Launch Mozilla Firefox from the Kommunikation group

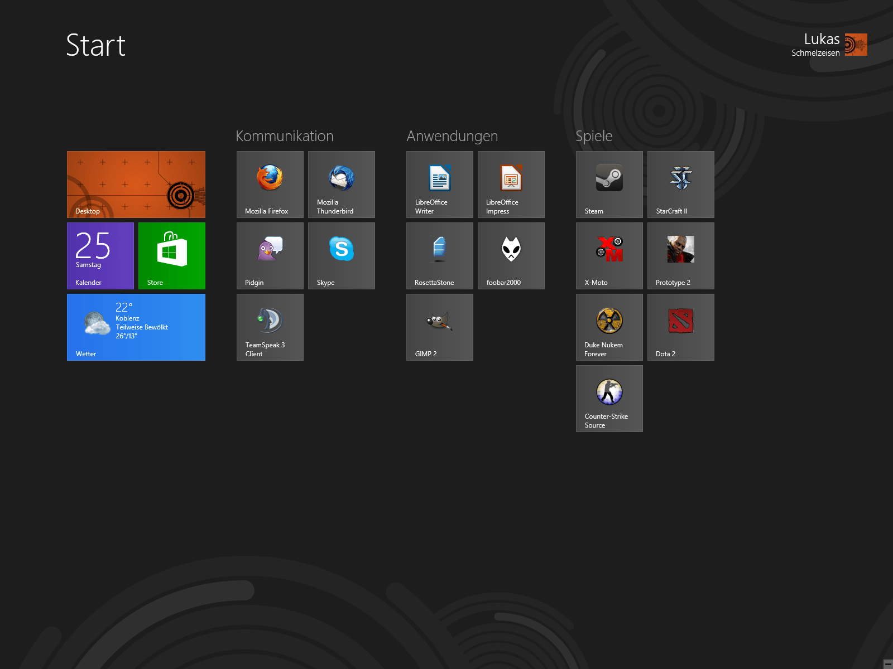pos(270,184)
